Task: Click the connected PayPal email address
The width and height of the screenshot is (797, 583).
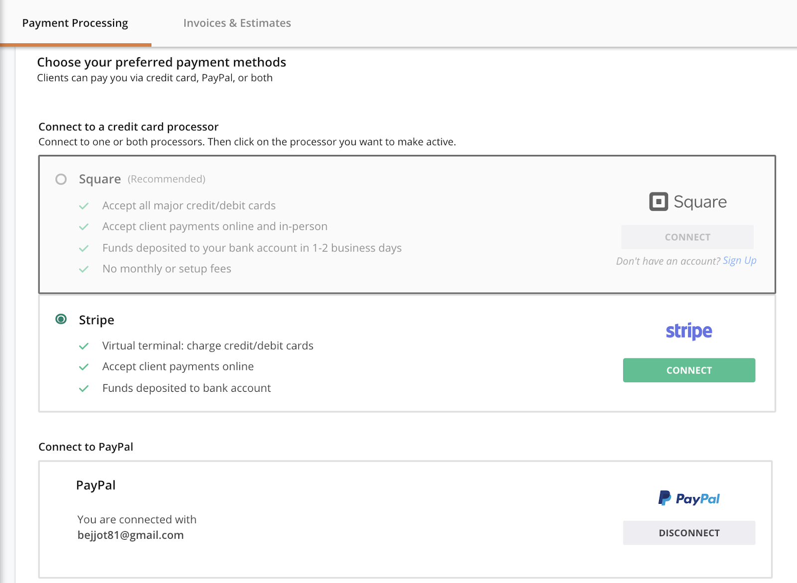Action: point(131,535)
